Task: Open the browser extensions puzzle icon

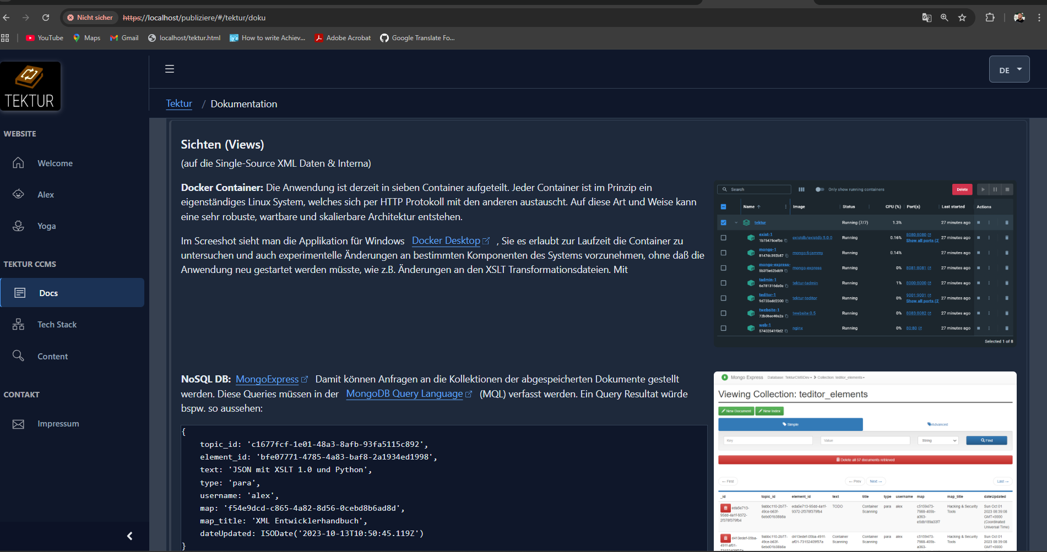Action: click(990, 18)
